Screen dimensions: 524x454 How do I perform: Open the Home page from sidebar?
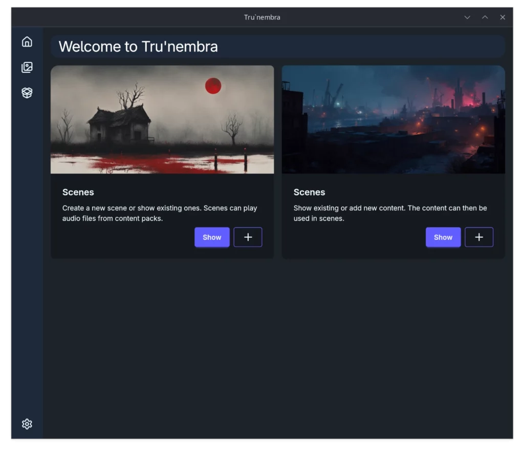click(27, 42)
